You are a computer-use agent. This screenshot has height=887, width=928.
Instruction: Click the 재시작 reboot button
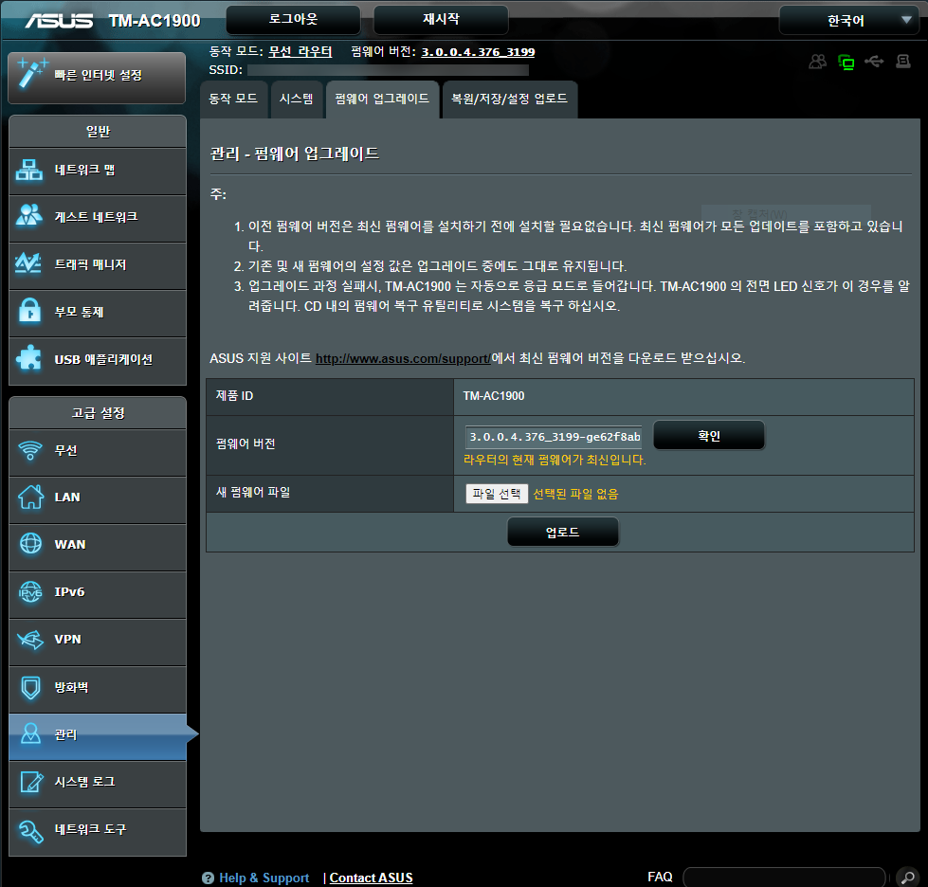tap(441, 20)
